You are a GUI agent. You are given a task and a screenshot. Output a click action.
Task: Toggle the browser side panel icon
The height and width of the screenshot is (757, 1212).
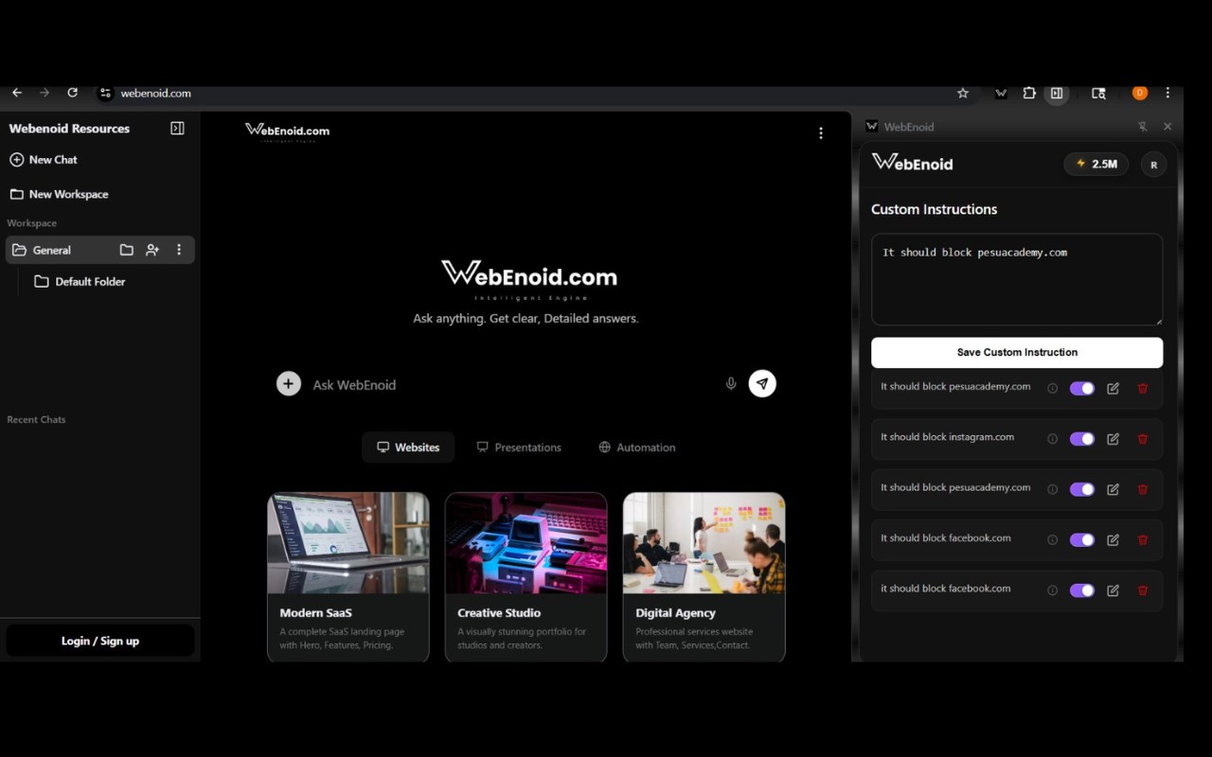(1057, 93)
